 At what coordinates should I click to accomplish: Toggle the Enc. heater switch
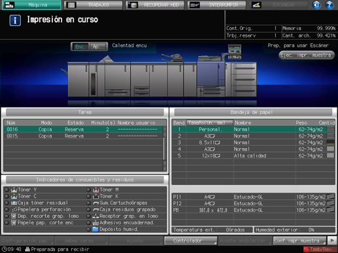pyautogui.click(x=80, y=46)
